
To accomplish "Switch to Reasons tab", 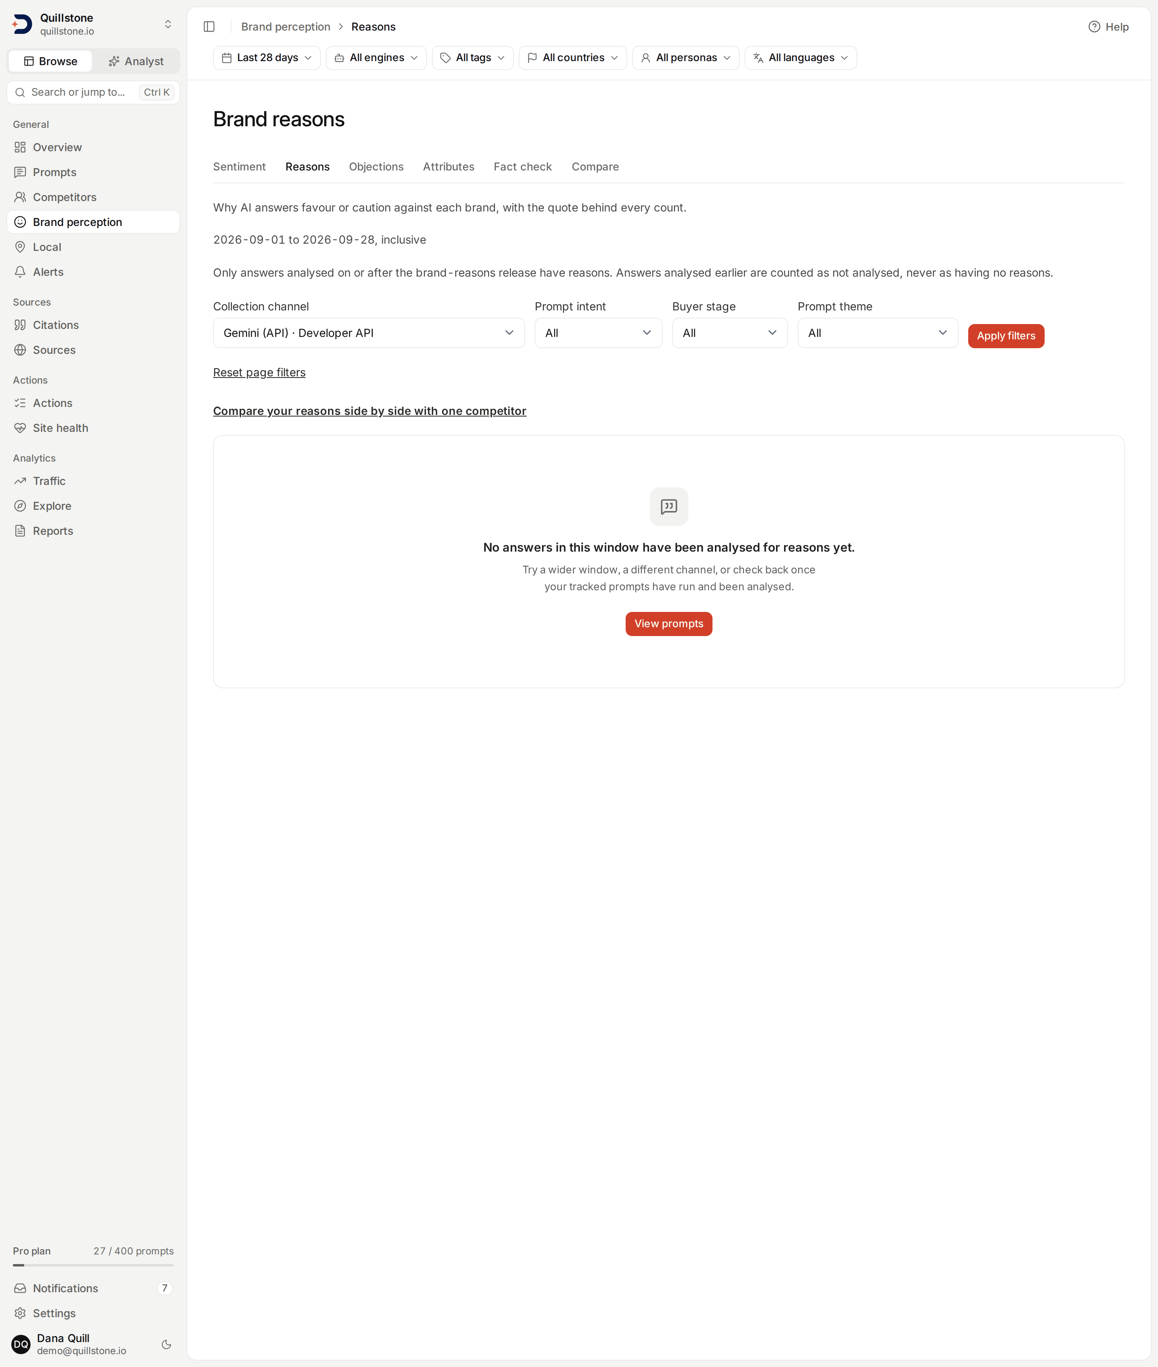I will coord(307,167).
